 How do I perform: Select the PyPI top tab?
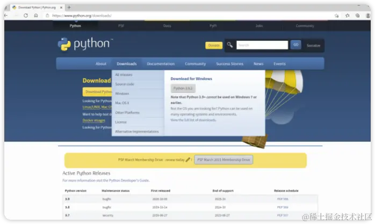pyautogui.click(x=213, y=26)
